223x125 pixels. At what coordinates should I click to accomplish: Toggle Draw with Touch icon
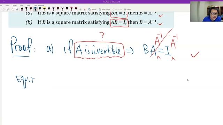[85, 9]
